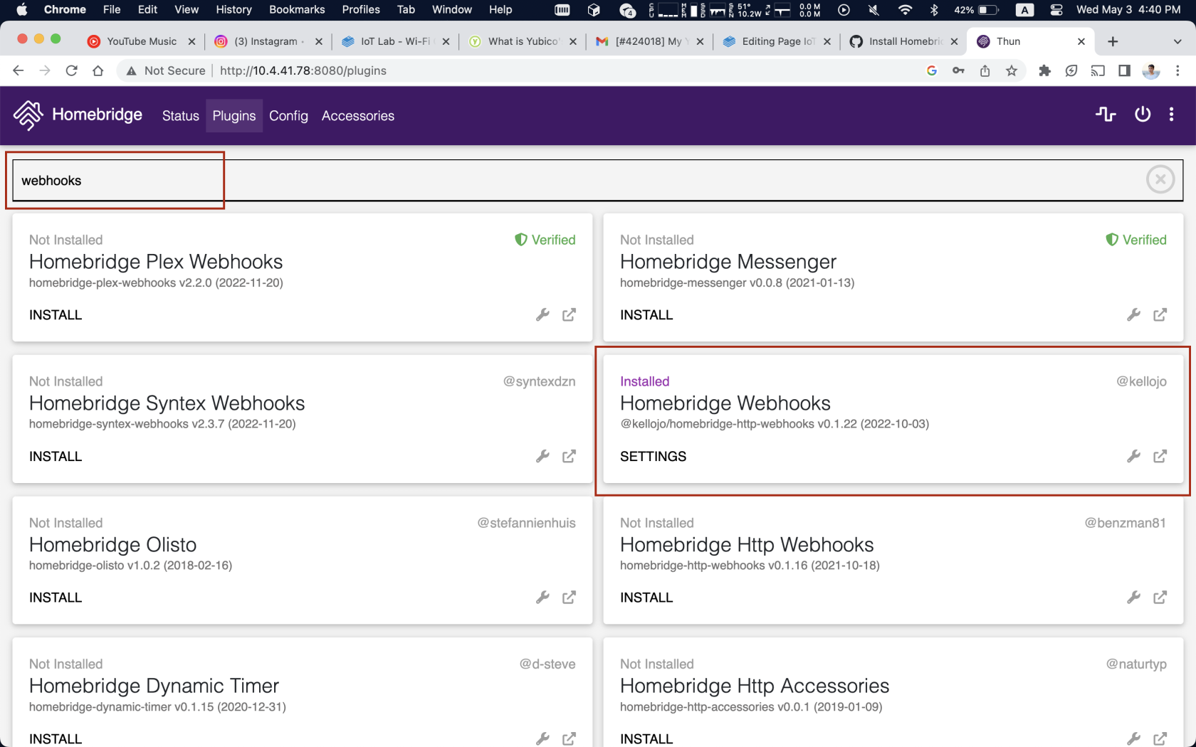
Task: Open a new browser tab with plus
Action: tap(1113, 41)
